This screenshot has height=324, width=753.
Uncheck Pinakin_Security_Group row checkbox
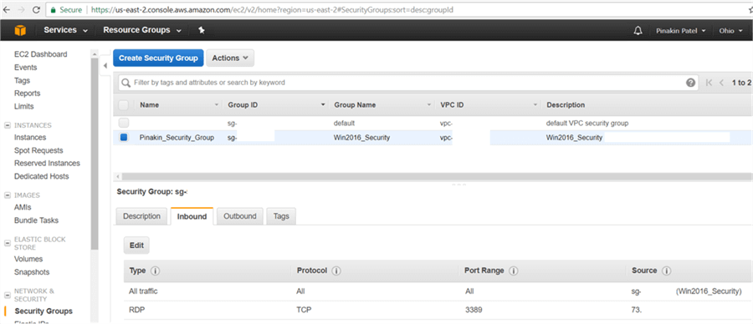[x=124, y=138]
